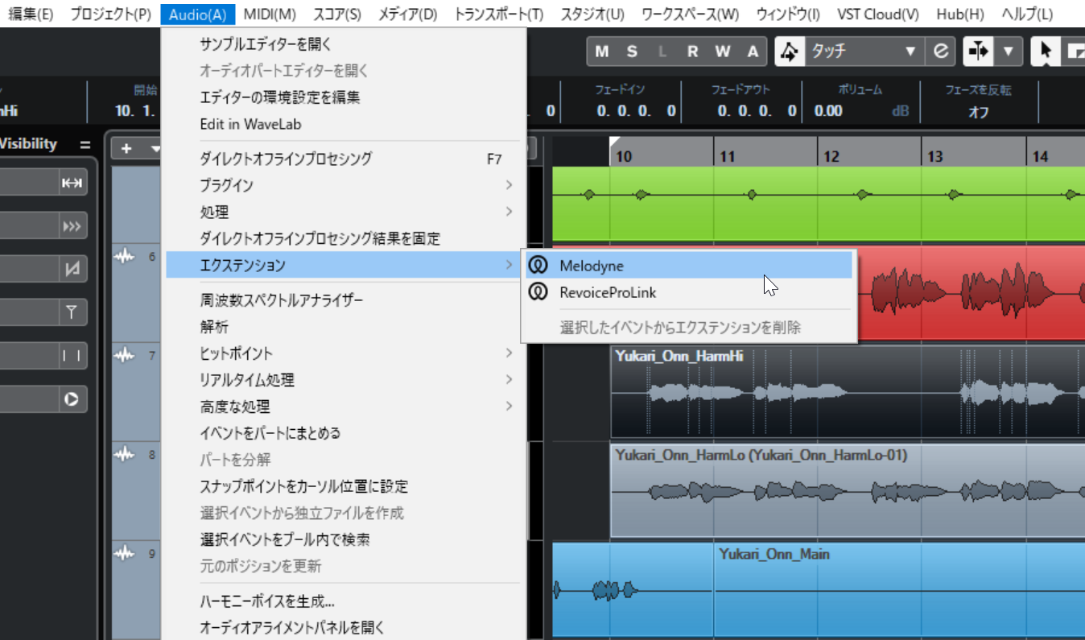The width and height of the screenshot is (1085, 640).
Task: Open the スタジオ(U) menu
Action: [x=592, y=14]
